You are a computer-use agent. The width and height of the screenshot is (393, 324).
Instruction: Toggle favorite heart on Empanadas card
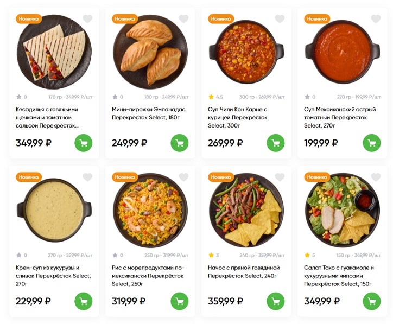coord(183,19)
